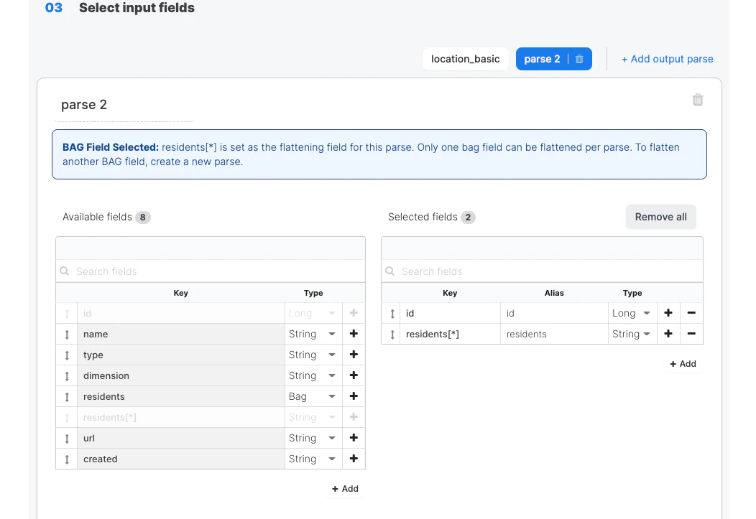Add the name field with plus icon

tap(354, 334)
